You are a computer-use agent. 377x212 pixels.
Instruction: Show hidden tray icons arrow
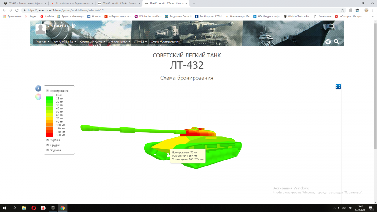[x=334, y=208]
